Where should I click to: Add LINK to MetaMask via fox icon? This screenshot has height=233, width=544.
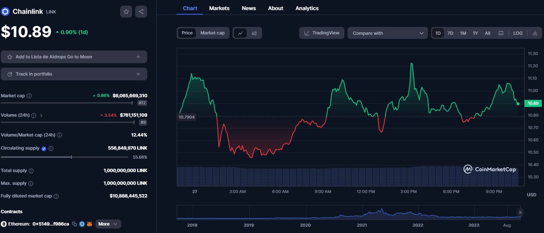click(x=90, y=224)
